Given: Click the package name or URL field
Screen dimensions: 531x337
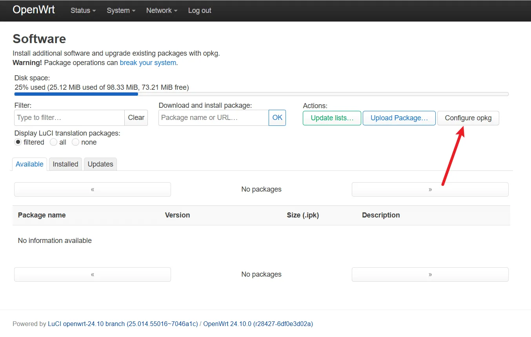Looking at the screenshot, I should click(x=213, y=118).
